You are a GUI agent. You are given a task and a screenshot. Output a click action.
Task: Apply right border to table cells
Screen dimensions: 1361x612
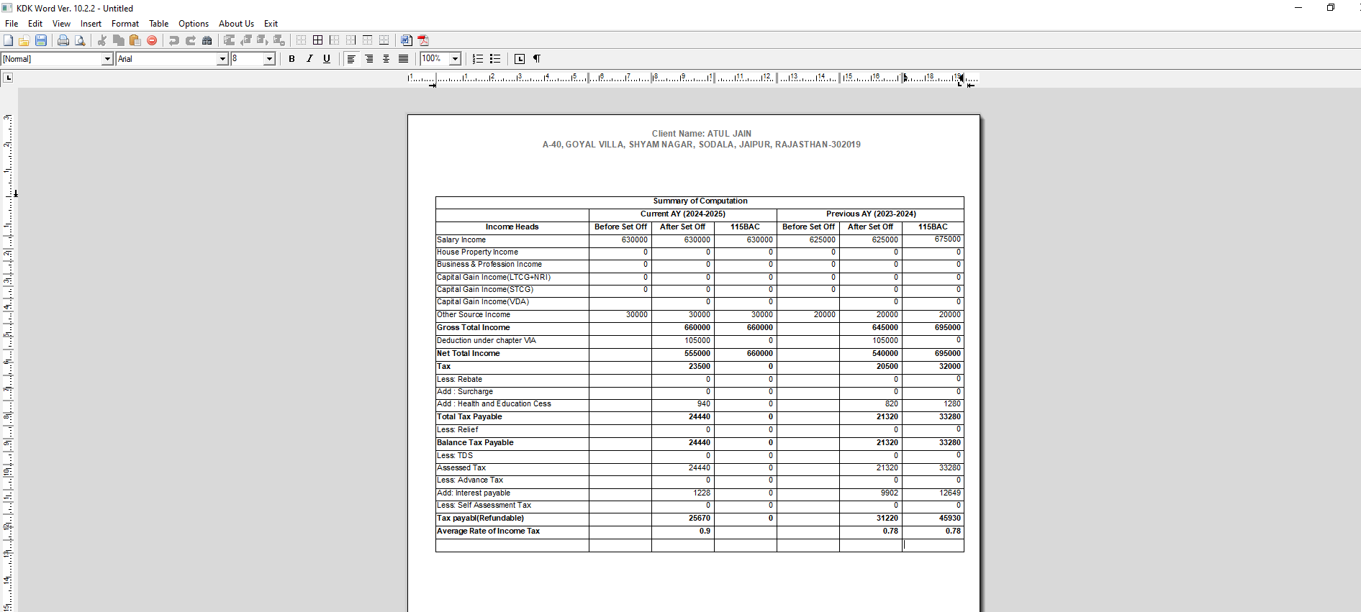click(351, 40)
